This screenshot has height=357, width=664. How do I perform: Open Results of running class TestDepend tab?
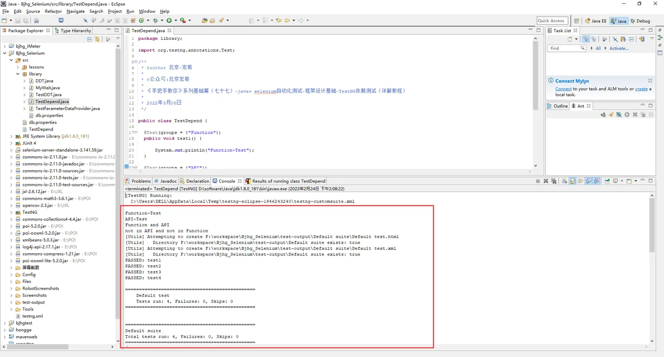(x=285, y=181)
